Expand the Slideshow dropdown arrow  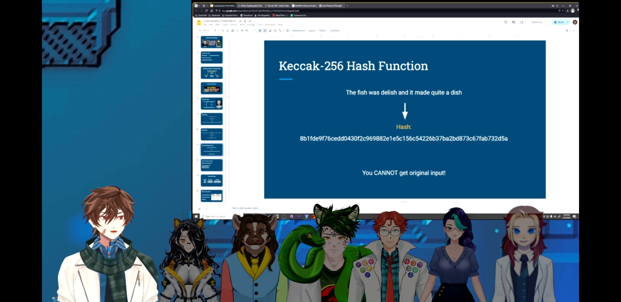point(547,22)
